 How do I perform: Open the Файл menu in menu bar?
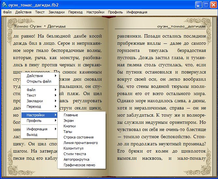[x=7, y=12]
